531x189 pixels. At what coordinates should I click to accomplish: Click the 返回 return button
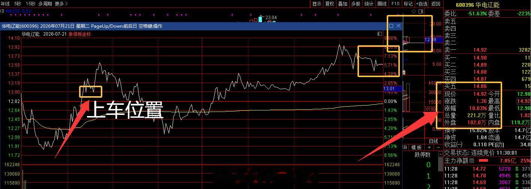tap(436, 4)
